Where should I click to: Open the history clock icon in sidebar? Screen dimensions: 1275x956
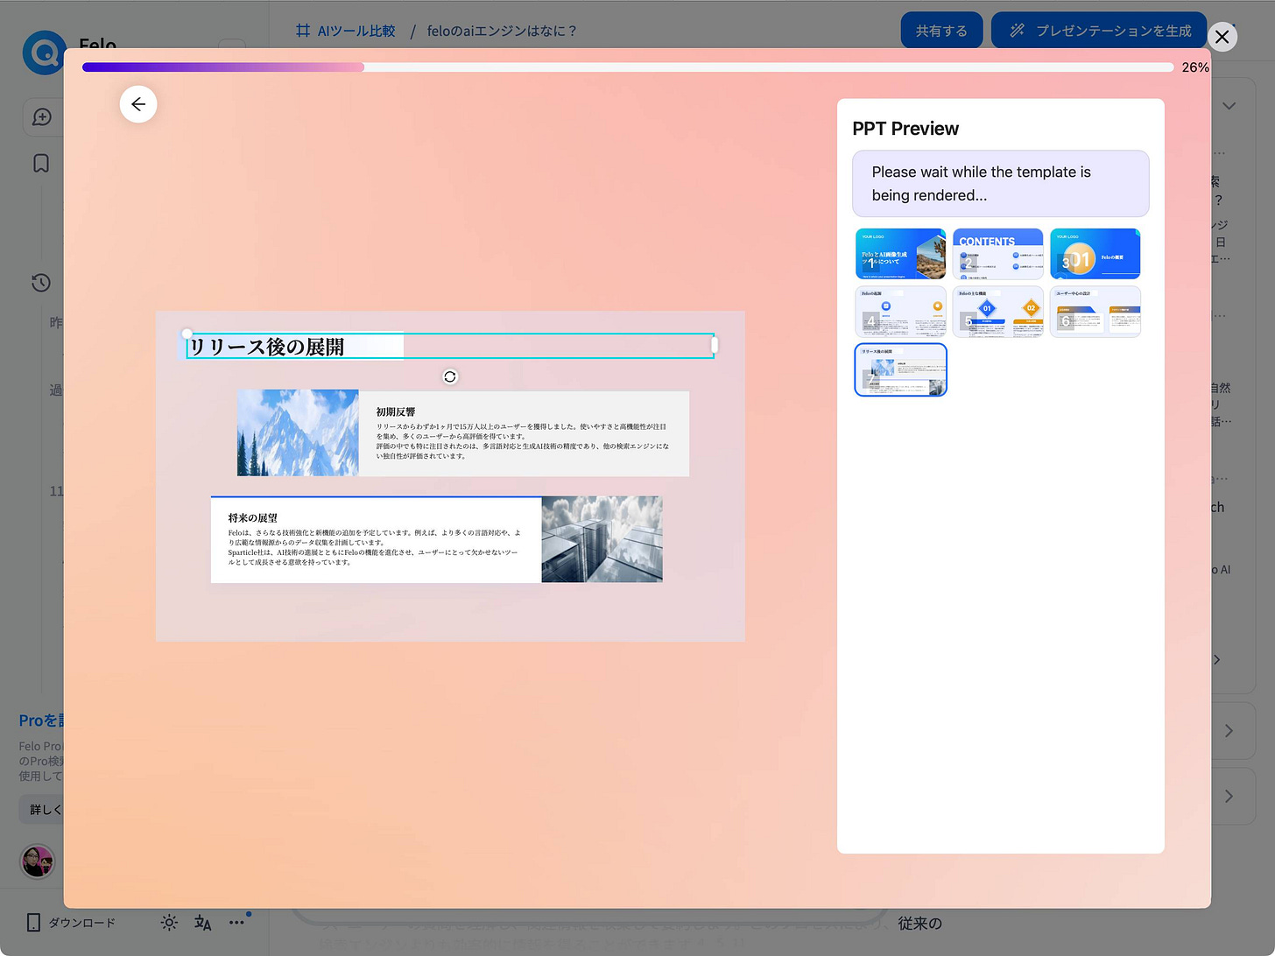pyautogui.click(x=41, y=283)
